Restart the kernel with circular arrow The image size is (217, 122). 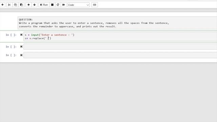(x=58, y=5)
